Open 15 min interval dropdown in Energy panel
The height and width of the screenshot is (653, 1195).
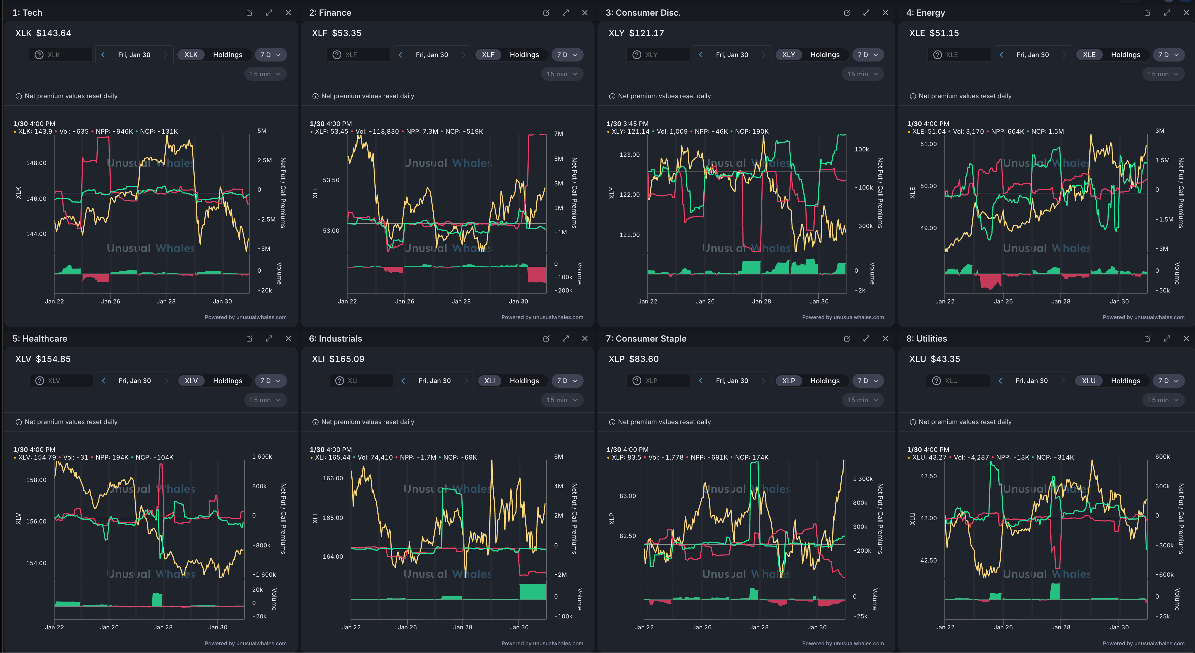1163,74
